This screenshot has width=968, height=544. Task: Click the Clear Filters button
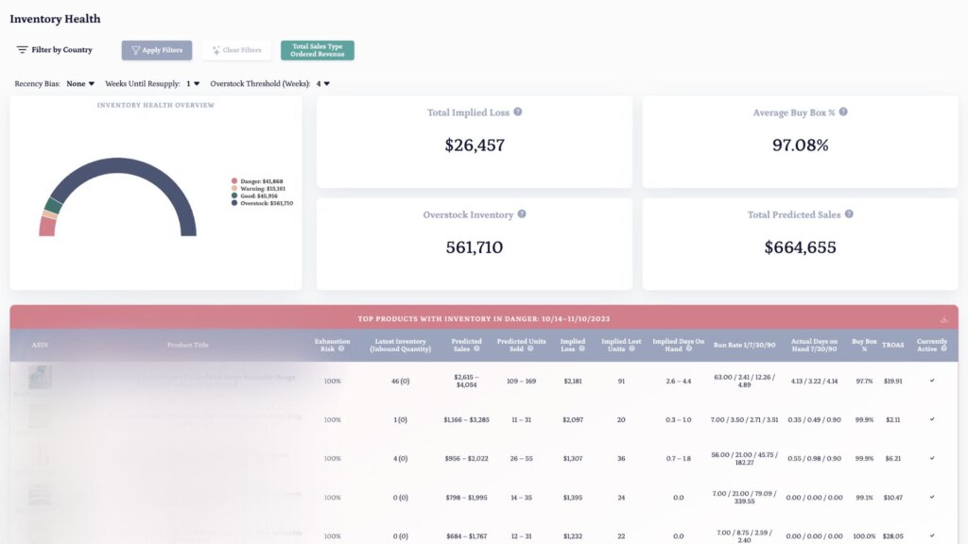(236, 50)
